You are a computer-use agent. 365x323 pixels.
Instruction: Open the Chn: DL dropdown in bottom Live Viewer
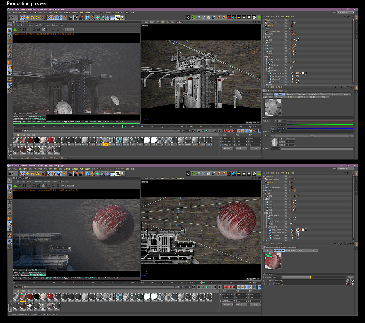point(70,186)
